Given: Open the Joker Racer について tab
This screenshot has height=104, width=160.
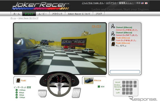Looking at the screenshot, I should pyautogui.click(x=79, y=14).
